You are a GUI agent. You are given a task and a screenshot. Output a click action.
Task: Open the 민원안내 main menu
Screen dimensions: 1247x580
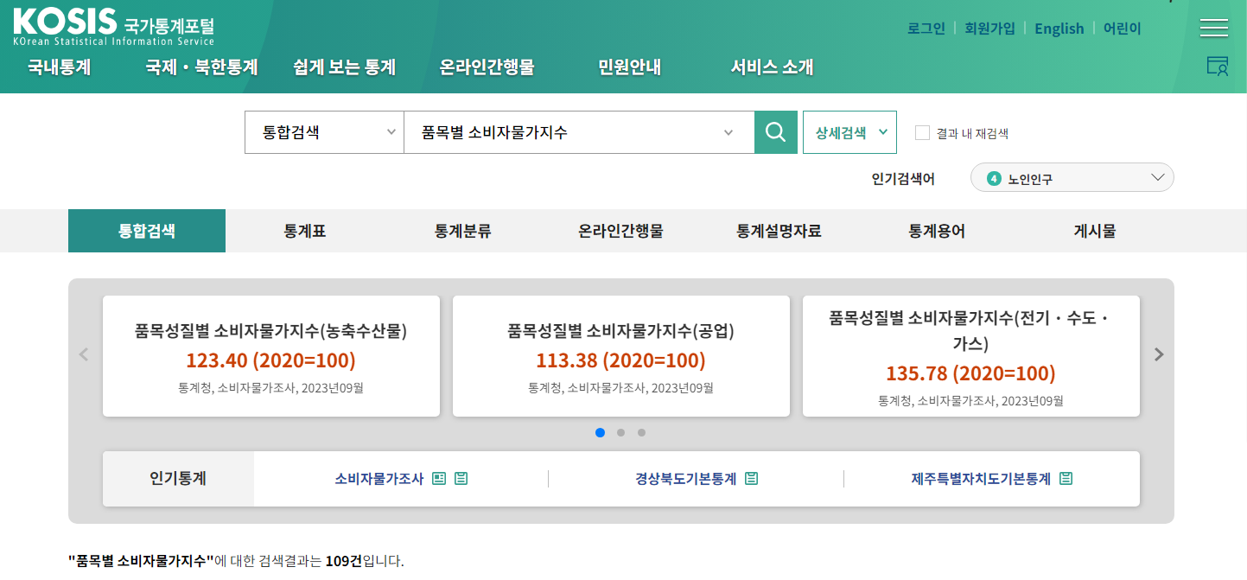pyautogui.click(x=629, y=67)
